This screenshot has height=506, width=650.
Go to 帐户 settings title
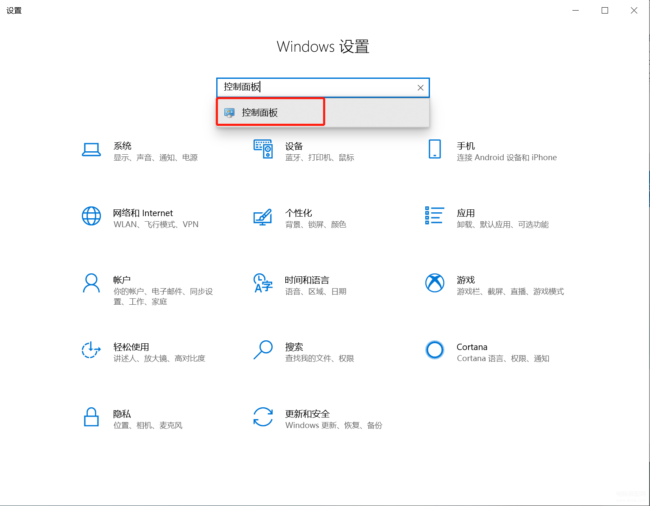click(122, 280)
